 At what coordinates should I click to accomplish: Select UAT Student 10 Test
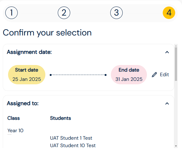tap(73, 146)
